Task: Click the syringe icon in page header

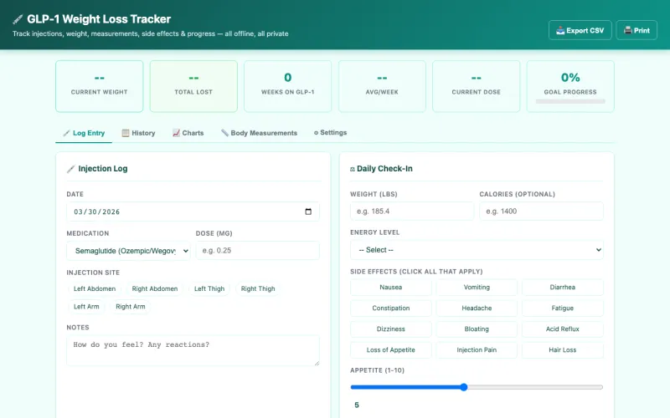Action: [x=18, y=19]
